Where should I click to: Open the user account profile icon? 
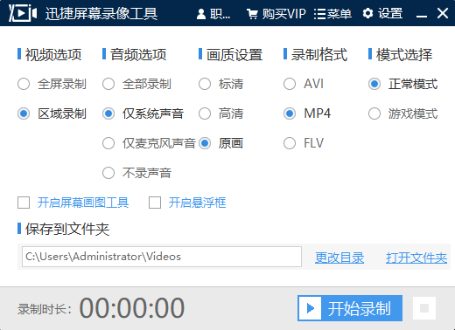(201, 14)
